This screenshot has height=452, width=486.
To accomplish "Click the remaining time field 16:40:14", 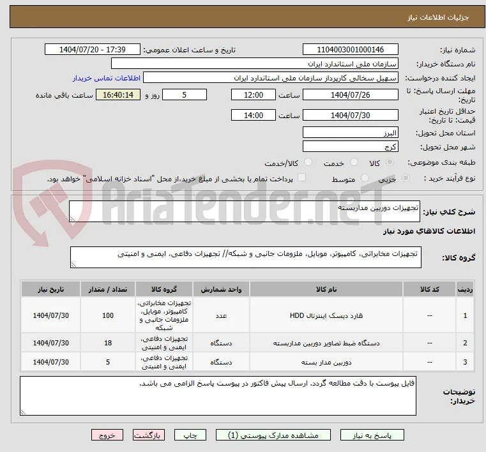I will click(118, 94).
